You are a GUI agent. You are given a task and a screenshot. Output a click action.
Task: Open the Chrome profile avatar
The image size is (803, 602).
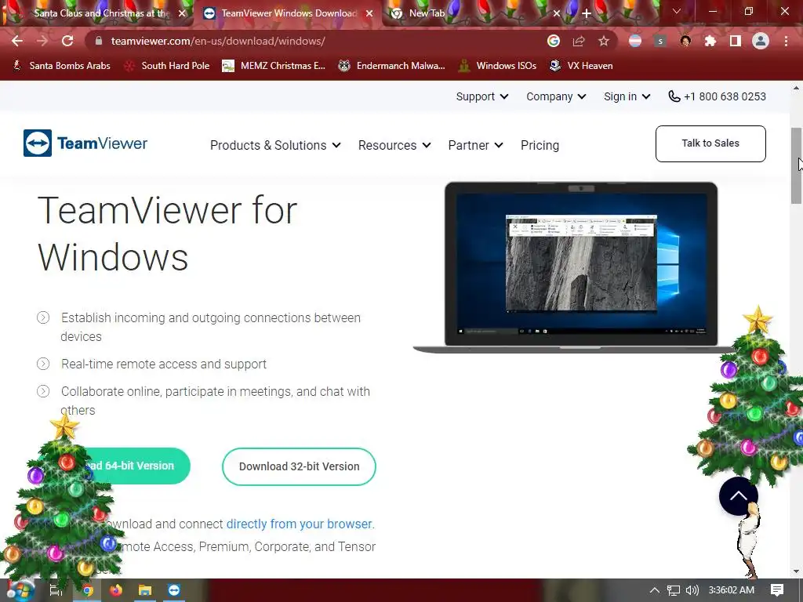tap(761, 41)
